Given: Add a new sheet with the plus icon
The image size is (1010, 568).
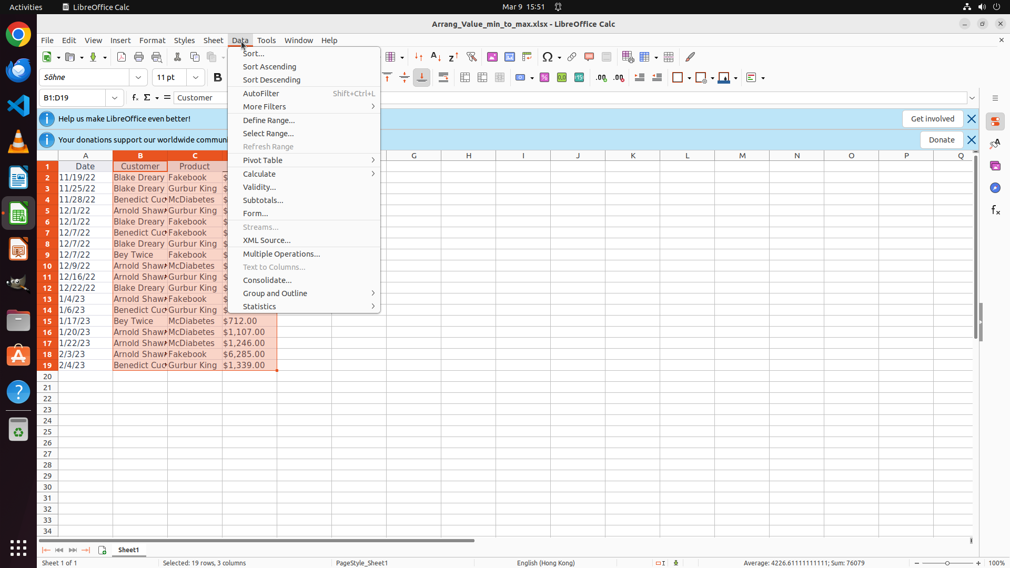Looking at the screenshot, I should tap(102, 550).
